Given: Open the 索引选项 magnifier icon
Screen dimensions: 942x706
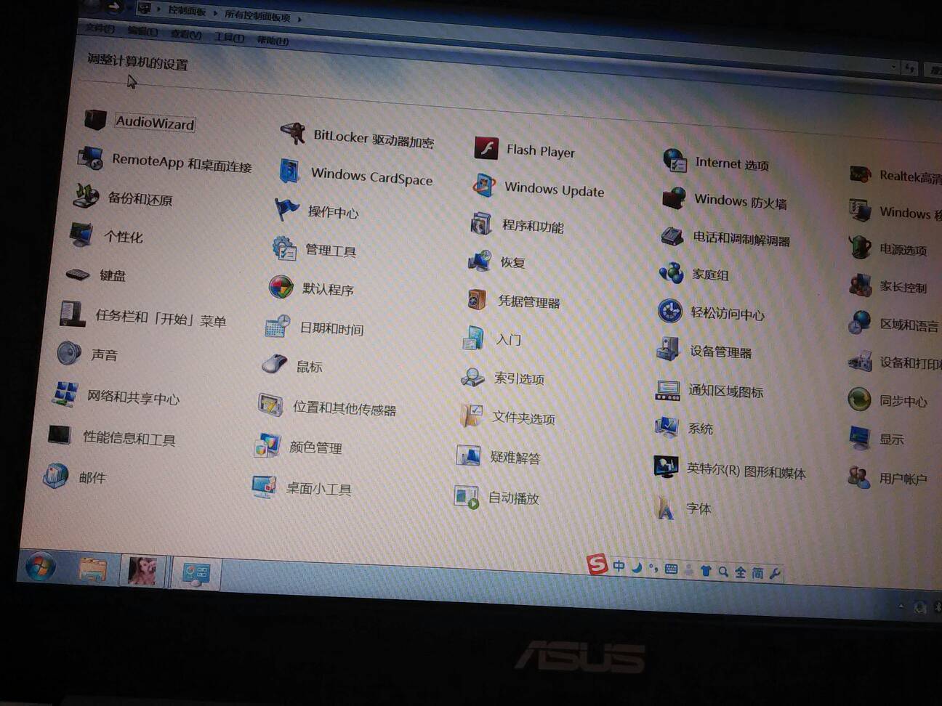Looking at the screenshot, I should click(x=472, y=376).
